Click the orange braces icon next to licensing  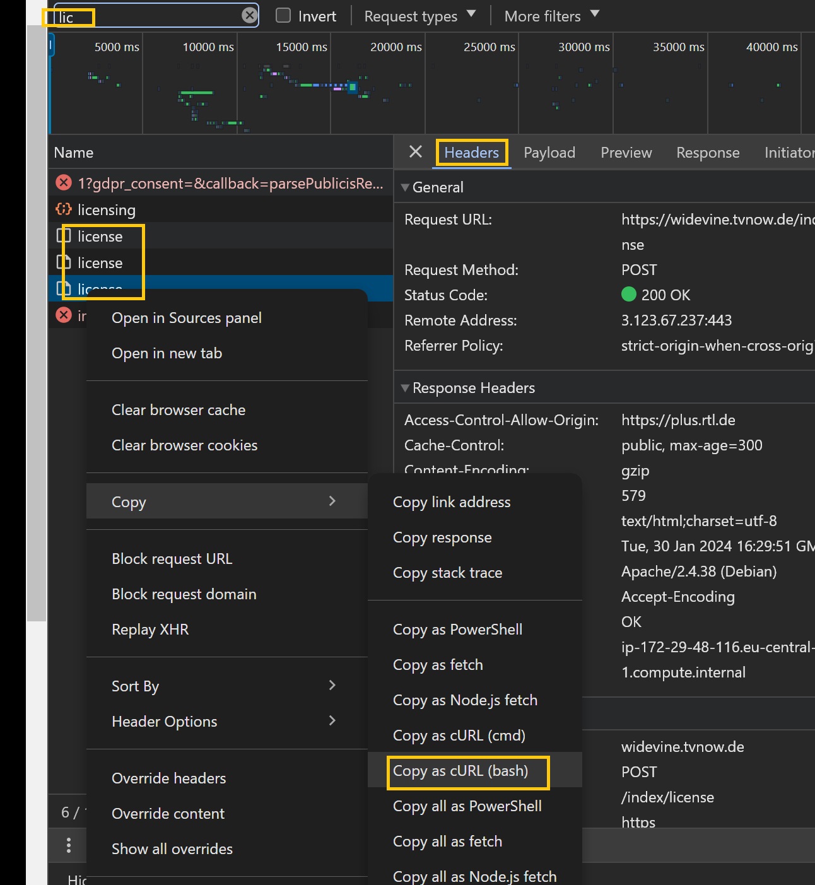pyautogui.click(x=64, y=209)
